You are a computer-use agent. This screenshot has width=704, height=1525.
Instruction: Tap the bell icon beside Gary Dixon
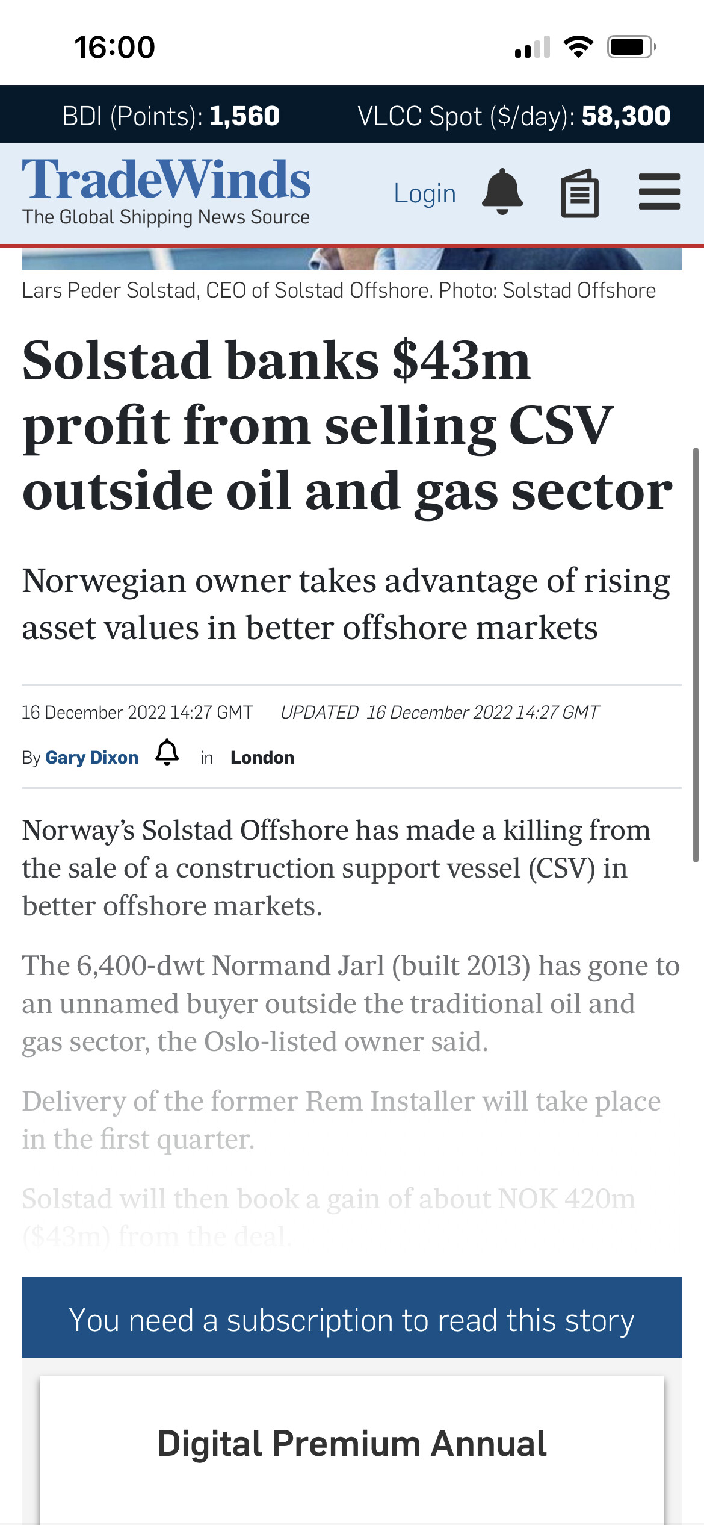tap(167, 753)
